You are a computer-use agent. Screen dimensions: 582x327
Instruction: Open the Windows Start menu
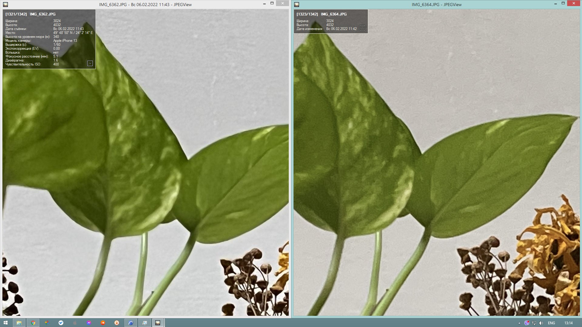[5, 323]
